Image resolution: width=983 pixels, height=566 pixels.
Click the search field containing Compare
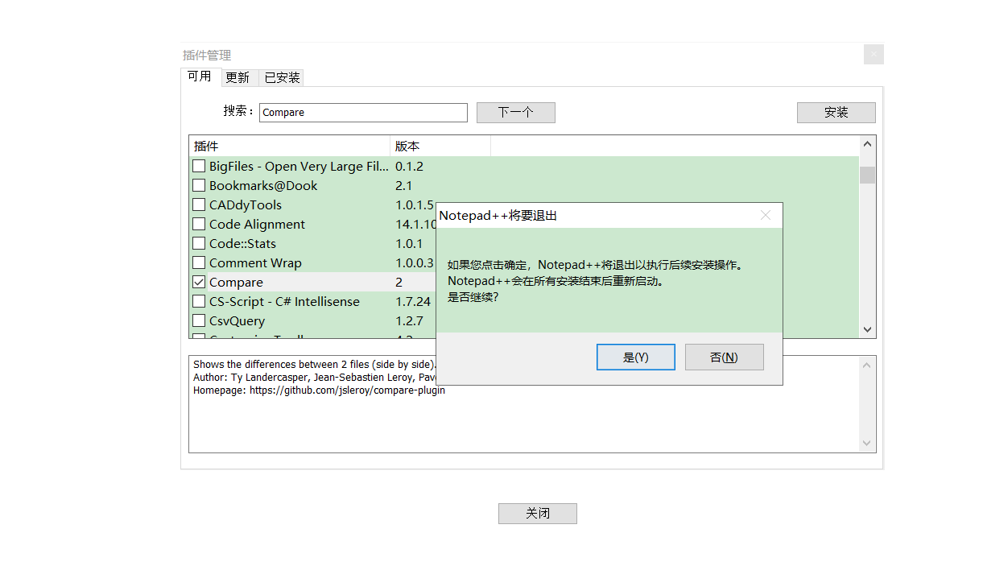(363, 113)
